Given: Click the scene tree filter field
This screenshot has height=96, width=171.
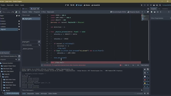Looking at the screenshot, I should 8,12.
